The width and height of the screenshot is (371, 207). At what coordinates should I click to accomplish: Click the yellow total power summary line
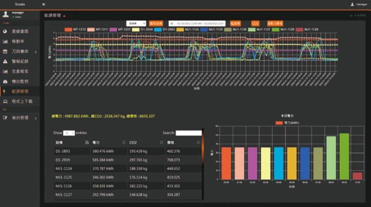point(103,116)
